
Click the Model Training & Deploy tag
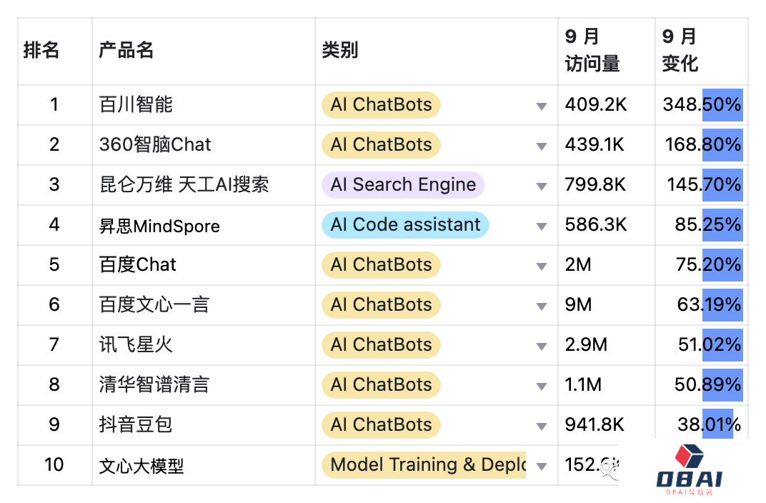click(424, 465)
